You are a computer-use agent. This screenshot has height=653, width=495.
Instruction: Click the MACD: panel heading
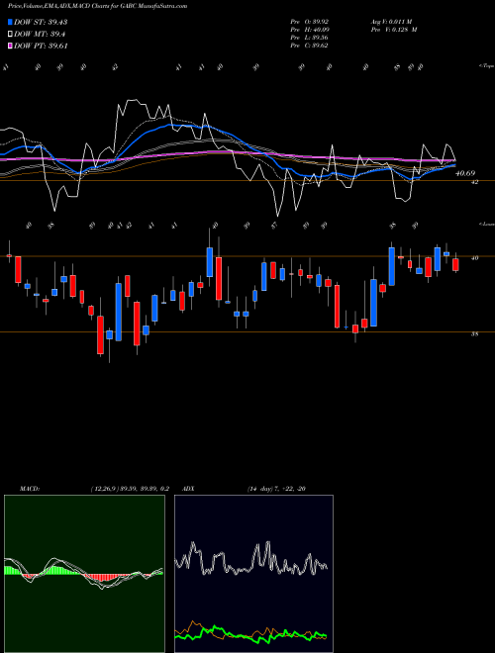[30, 489]
